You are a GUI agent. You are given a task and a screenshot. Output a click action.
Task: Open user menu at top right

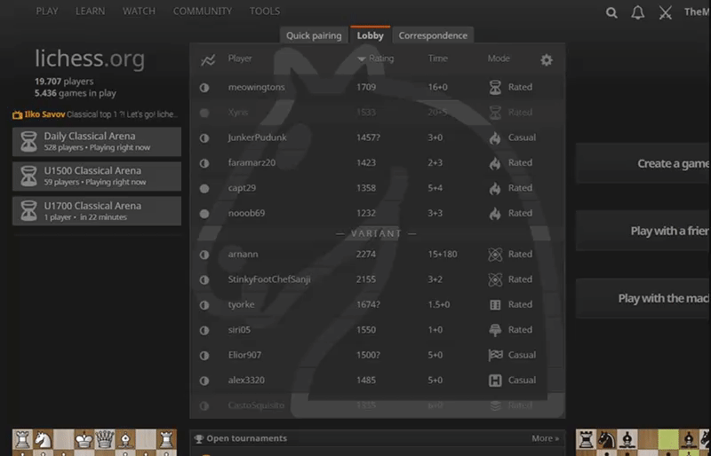[x=698, y=12]
